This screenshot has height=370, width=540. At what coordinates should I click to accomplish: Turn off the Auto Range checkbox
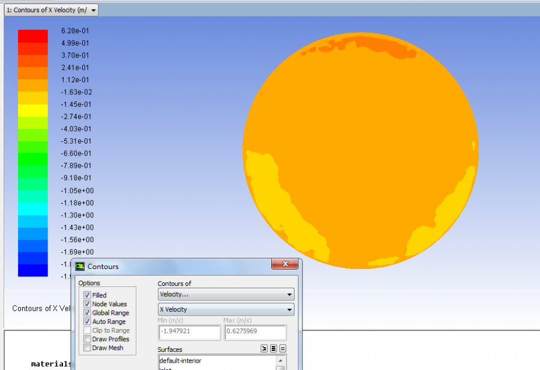tap(87, 321)
